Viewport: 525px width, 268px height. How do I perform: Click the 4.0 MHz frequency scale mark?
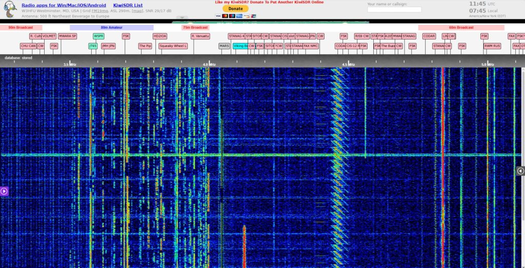point(209,64)
